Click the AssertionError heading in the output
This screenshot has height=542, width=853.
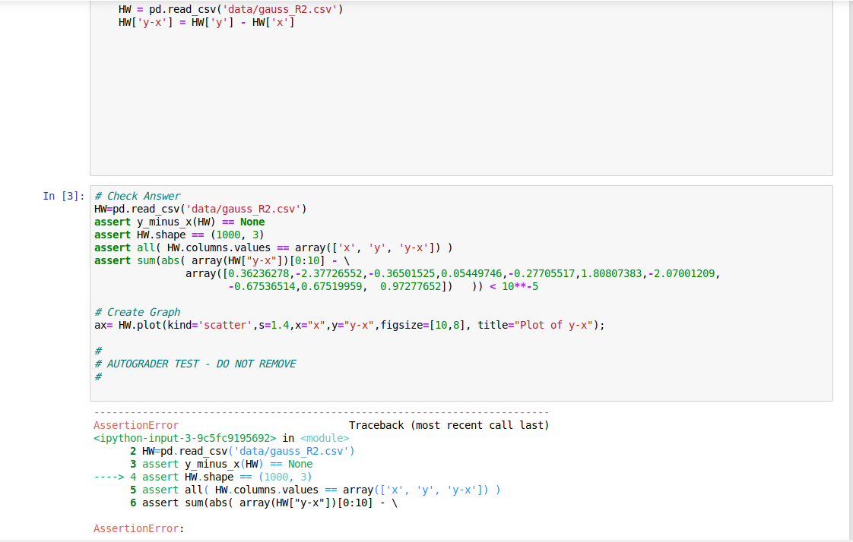pos(135,425)
